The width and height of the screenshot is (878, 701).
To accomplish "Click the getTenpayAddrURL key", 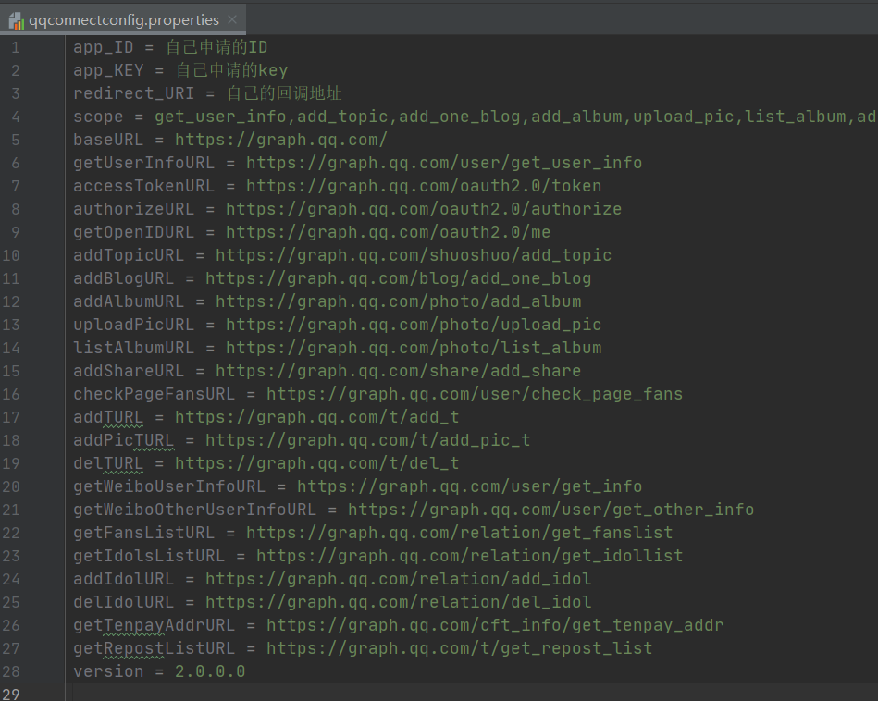I will point(154,625).
